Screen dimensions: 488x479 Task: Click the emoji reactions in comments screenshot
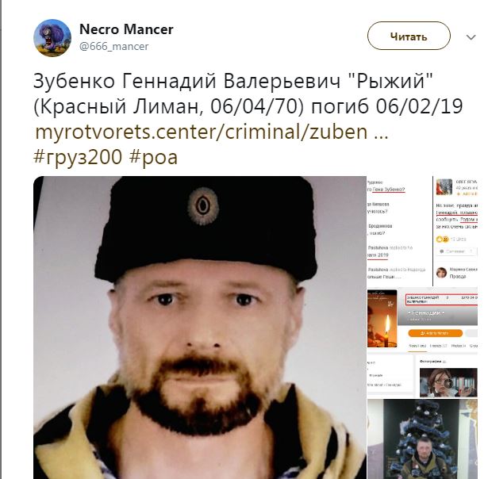442,239
